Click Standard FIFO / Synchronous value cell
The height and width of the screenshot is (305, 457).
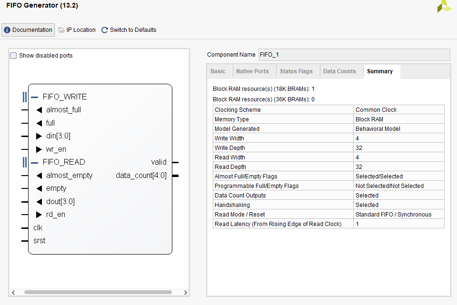399,215
